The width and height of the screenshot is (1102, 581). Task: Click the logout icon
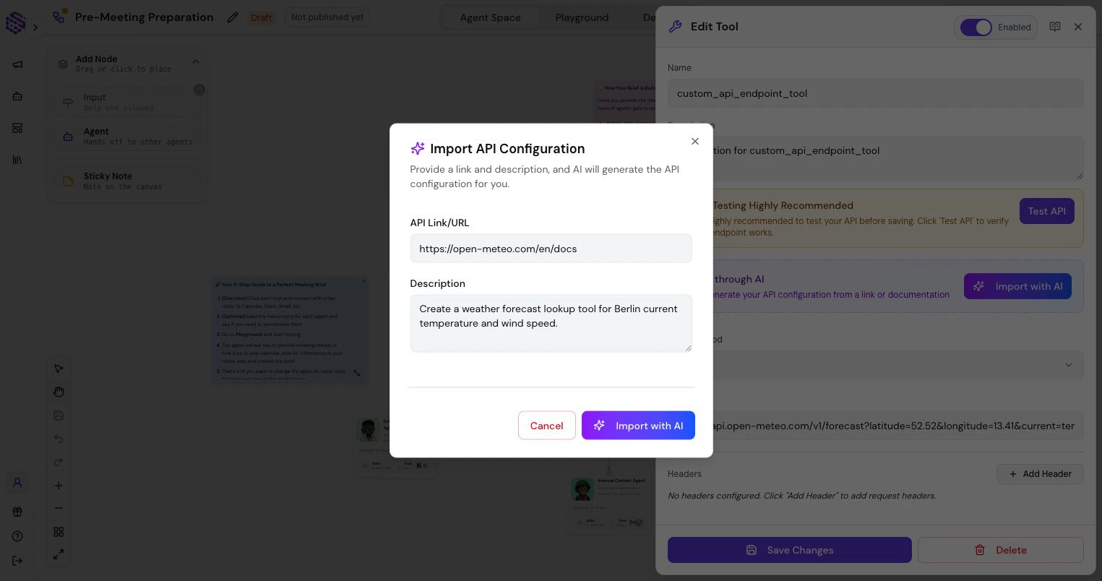pos(17,561)
